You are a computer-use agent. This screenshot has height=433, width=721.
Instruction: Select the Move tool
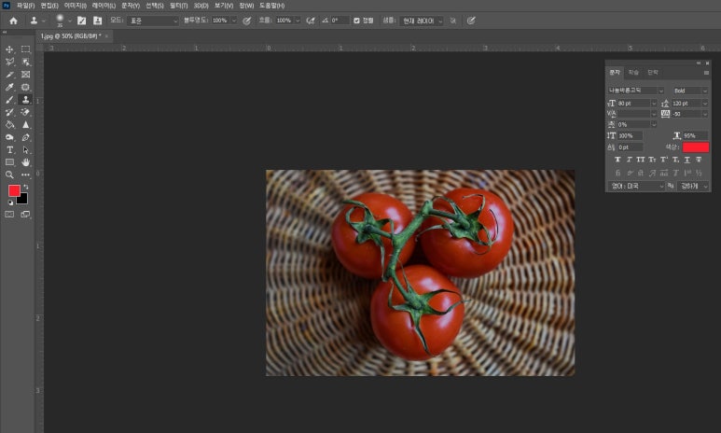pos(9,49)
